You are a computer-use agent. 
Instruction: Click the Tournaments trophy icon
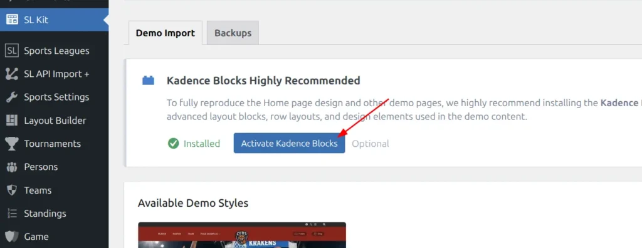(x=12, y=144)
